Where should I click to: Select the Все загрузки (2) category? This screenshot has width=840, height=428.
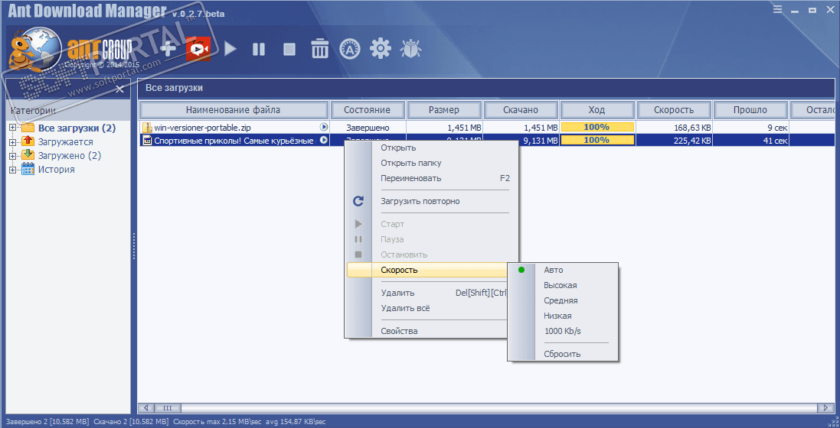pyautogui.click(x=77, y=128)
